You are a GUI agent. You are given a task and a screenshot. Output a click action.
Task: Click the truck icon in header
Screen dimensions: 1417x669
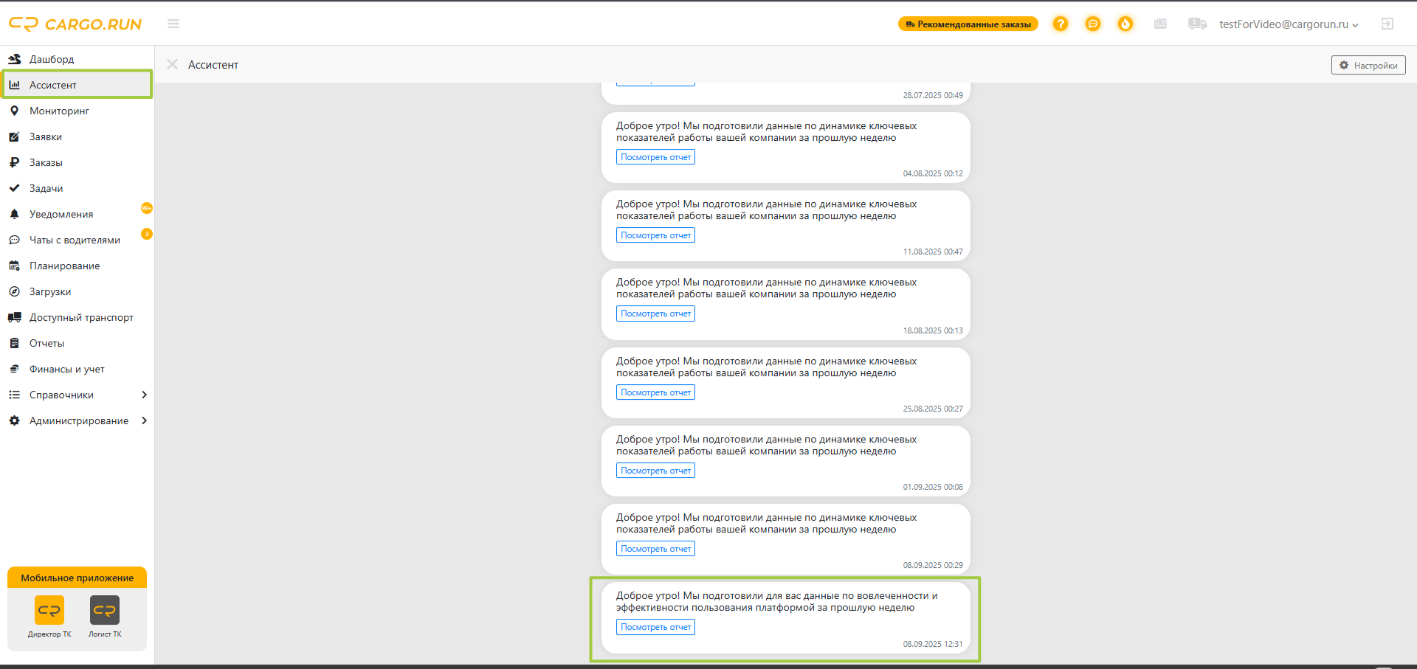pos(1197,24)
